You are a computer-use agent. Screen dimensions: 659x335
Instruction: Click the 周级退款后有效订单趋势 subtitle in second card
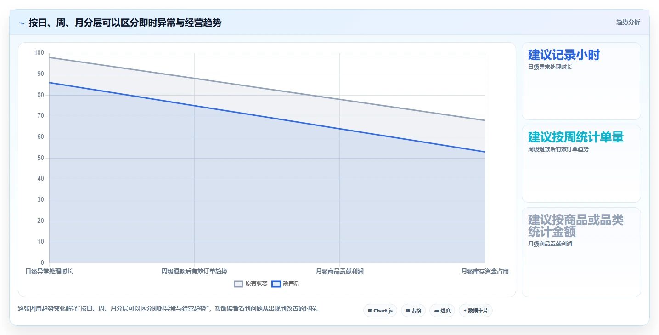(558, 149)
